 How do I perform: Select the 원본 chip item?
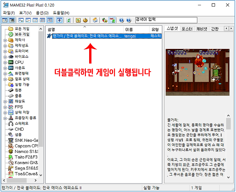click(x=18, y=90)
